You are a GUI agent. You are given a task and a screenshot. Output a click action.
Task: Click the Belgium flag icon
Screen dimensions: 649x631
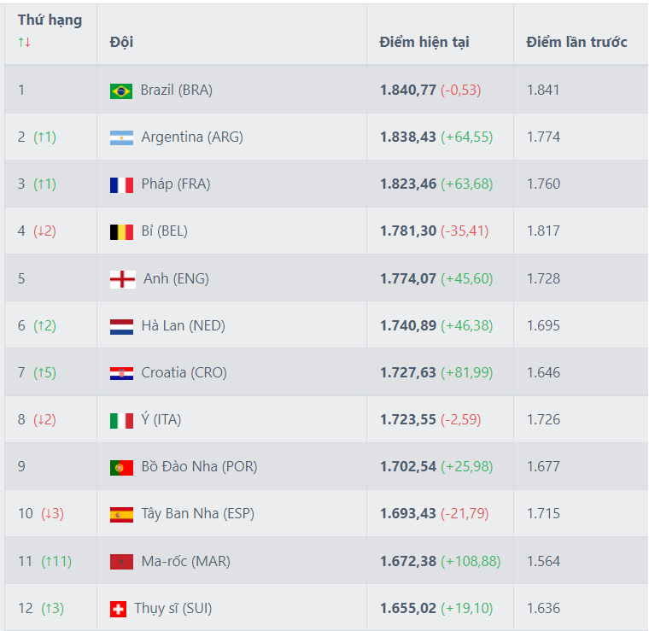click(x=121, y=231)
